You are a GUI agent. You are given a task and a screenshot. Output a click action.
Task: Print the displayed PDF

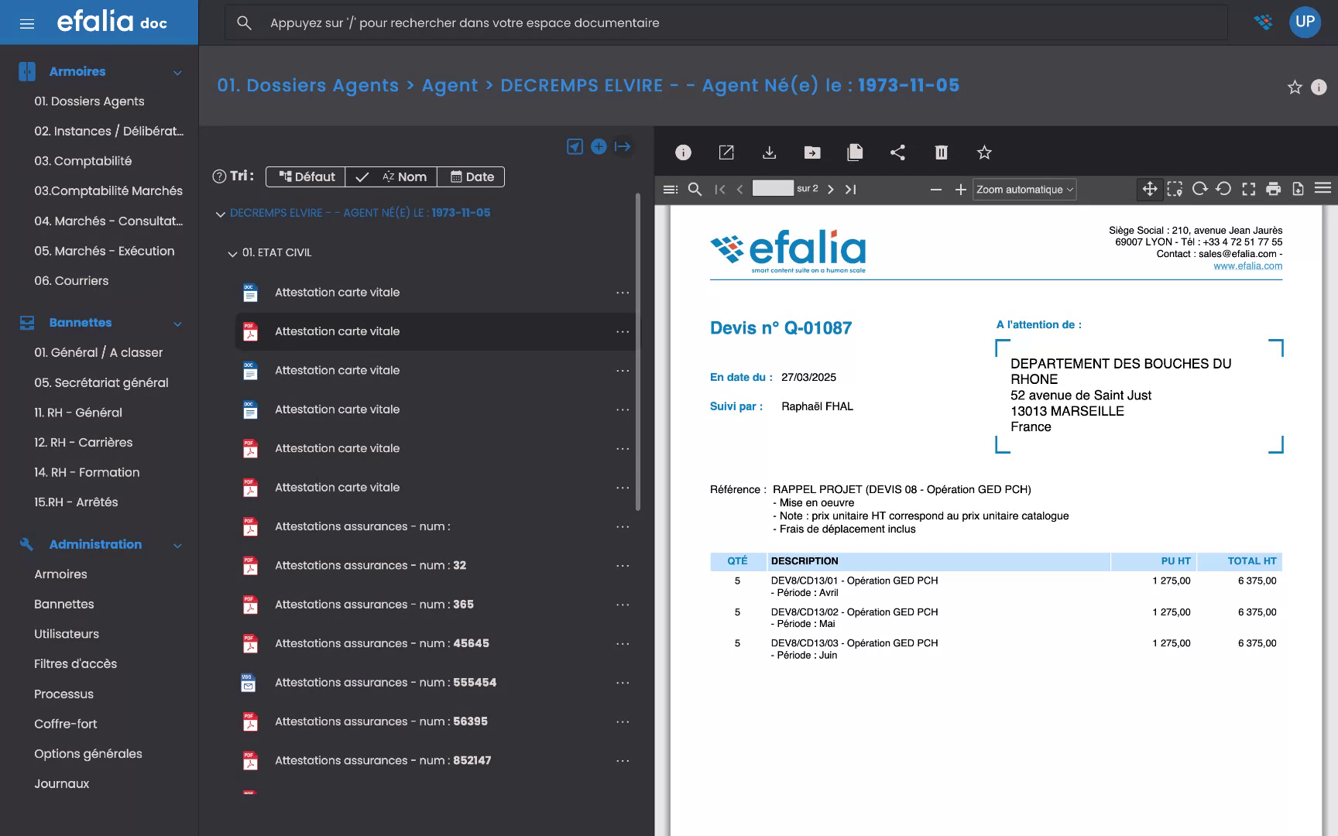[x=1275, y=189]
